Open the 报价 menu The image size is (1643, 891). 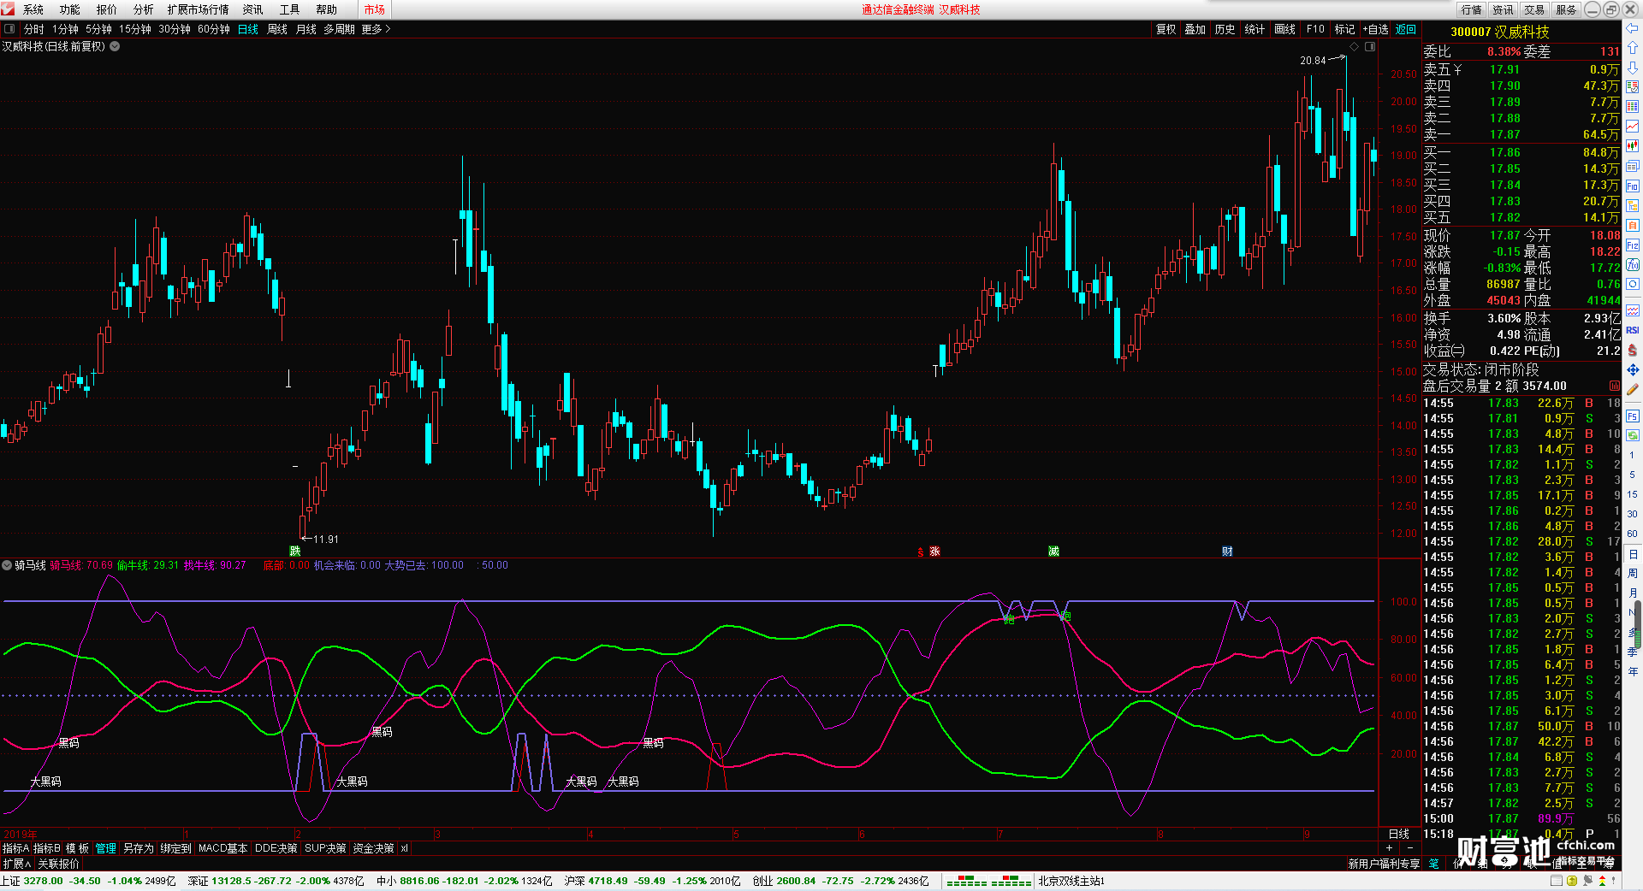tap(107, 9)
